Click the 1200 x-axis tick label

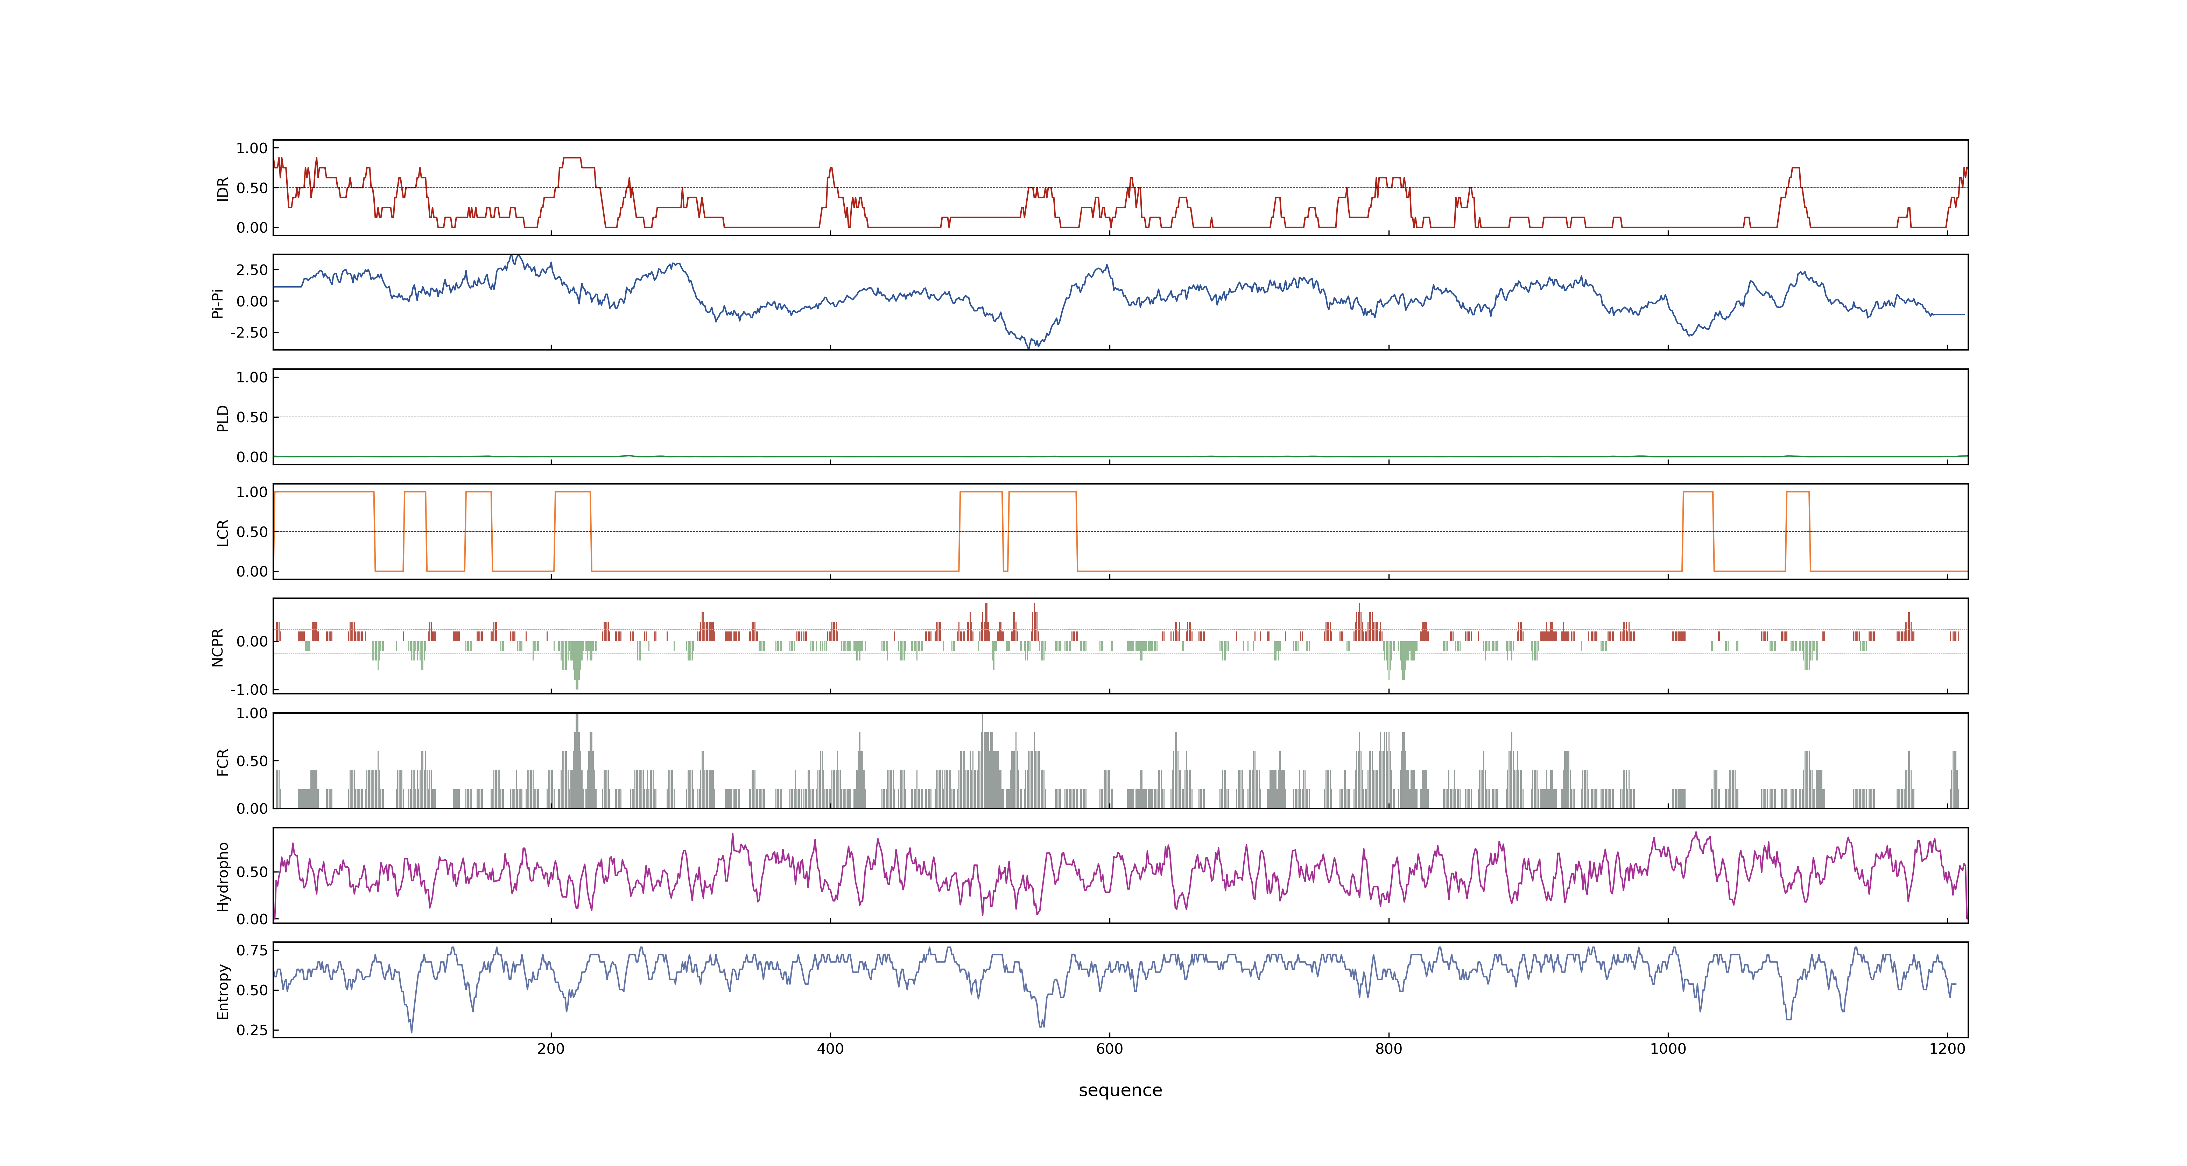(1948, 1049)
